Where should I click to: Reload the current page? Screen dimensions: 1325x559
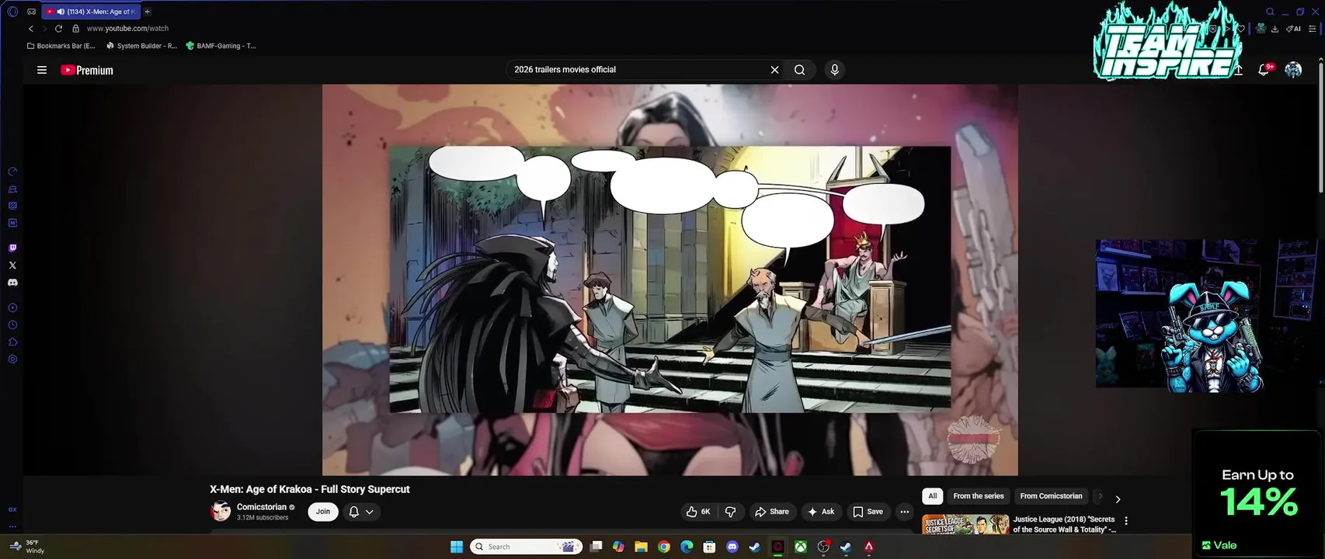point(58,29)
